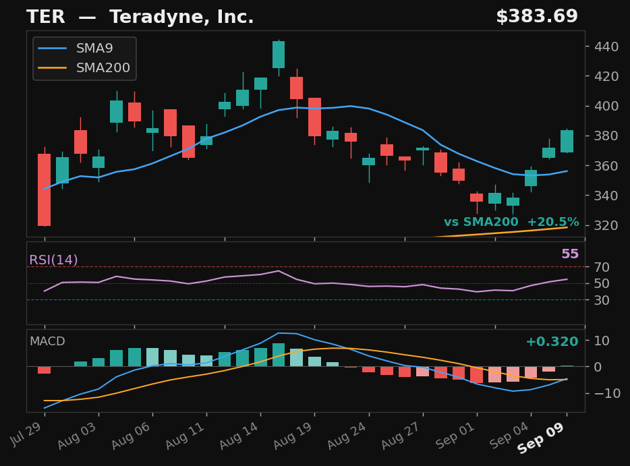Click the tallest green MACD histogram bar
The height and width of the screenshot is (466, 630).
pyautogui.click(x=279, y=355)
